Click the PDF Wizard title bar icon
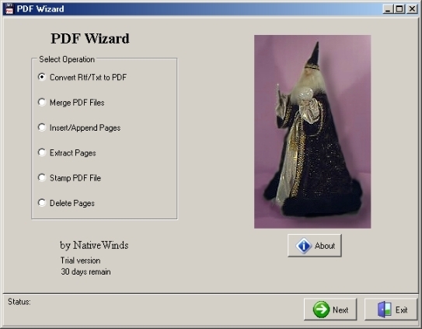This screenshot has width=422, height=329. (x=9, y=9)
